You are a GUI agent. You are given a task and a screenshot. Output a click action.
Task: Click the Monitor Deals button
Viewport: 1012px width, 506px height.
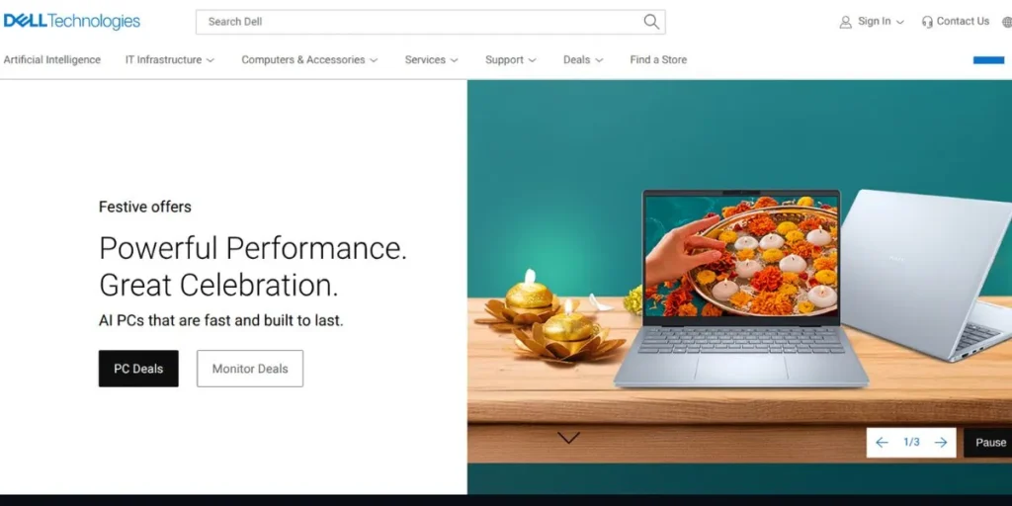[x=250, y=369]
